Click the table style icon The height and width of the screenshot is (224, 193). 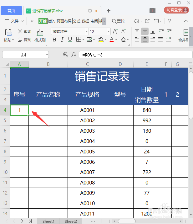click(89, 40)
